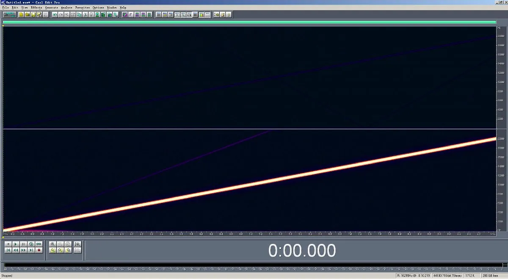Click the Save As toolbar icon
Viewport: 508px width, 279px height.
click(x=39, y=15)
